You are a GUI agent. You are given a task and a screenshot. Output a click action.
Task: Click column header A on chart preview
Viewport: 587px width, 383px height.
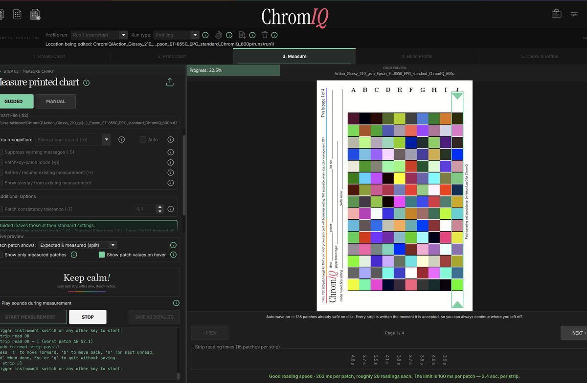click(353, 90)
